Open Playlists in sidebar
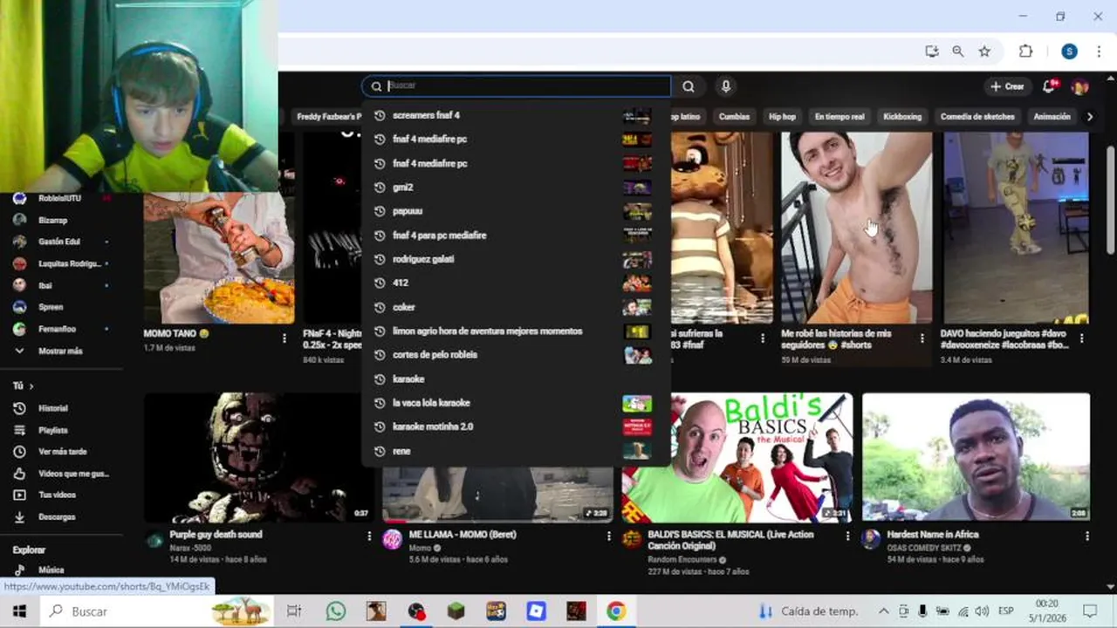The image size is (1117, 628). click(53, 430)
